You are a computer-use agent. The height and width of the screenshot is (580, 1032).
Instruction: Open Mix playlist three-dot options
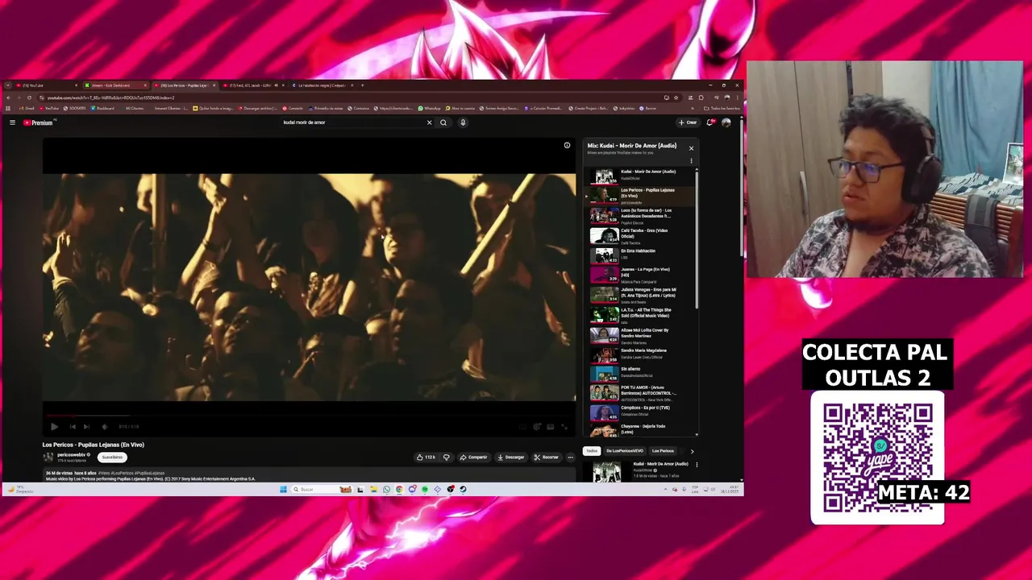[x=691, y=160]
